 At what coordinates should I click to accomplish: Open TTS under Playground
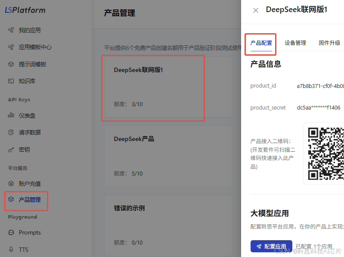click(x=24, y=250)
